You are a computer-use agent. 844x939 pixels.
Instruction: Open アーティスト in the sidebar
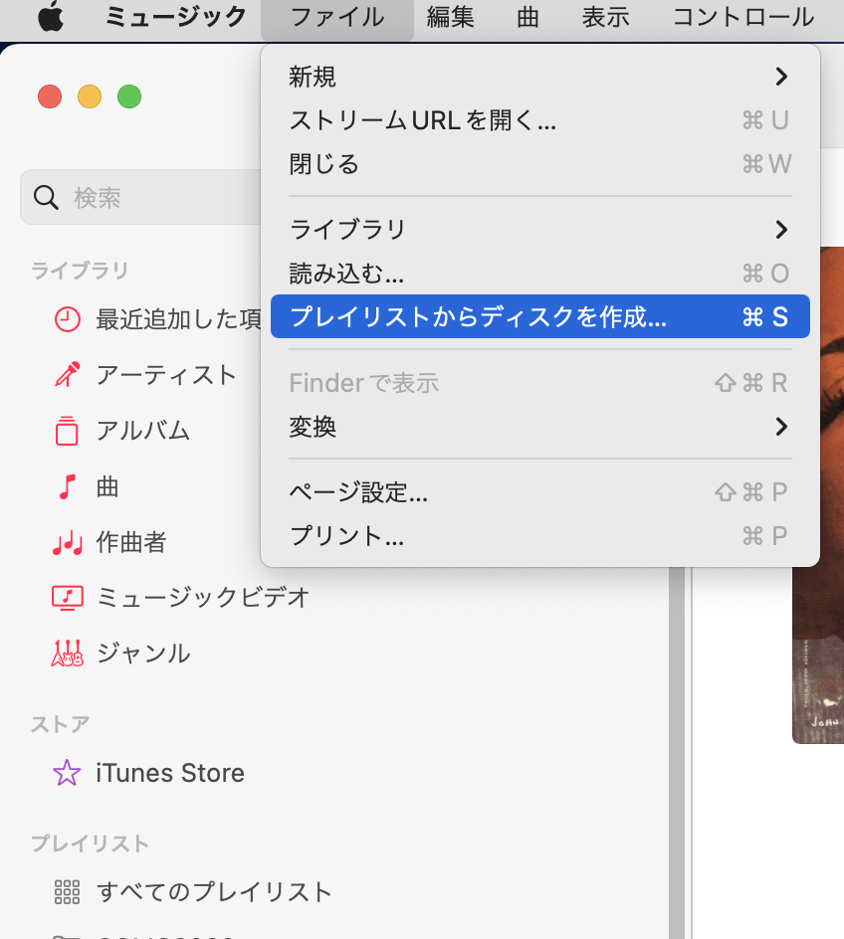(165, 375)
